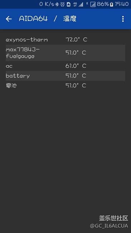Tap the 15:40 clock in status bar
The width and height of the screenshot is (131, 233).
click(x=122, y=4)
